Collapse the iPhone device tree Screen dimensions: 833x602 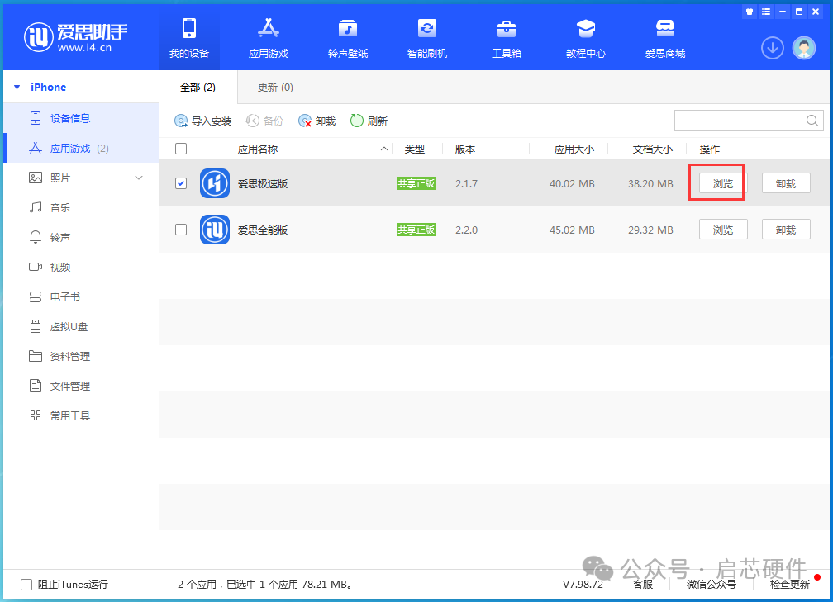click(17, 87)
